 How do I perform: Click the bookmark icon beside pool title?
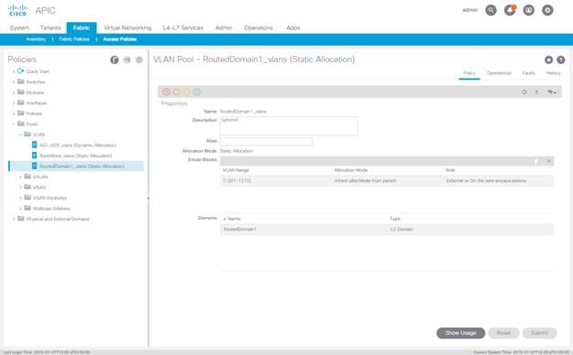548,59
